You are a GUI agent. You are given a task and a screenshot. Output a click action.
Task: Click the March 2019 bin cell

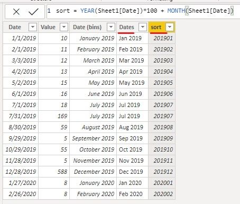[93, 60]
